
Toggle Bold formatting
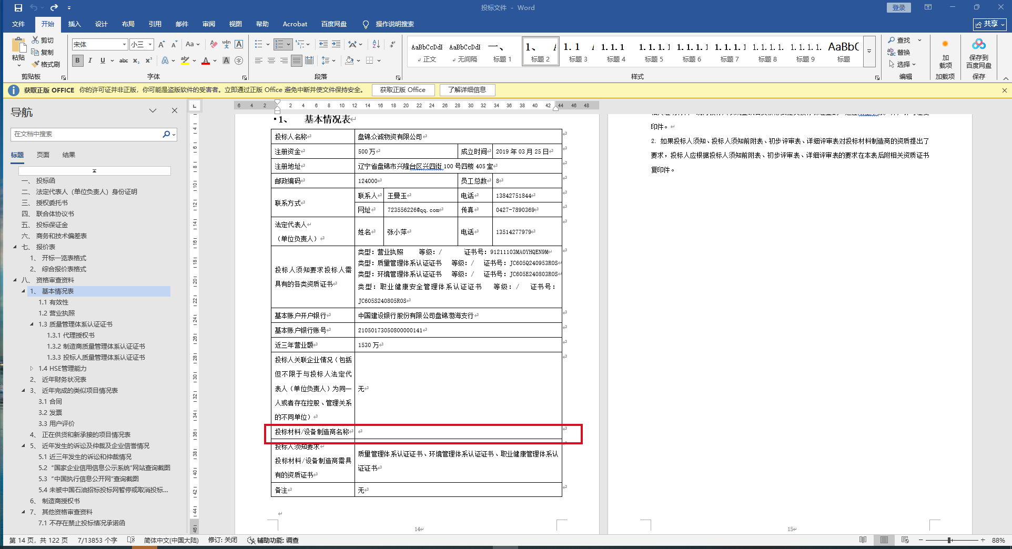tap(77, 61)
